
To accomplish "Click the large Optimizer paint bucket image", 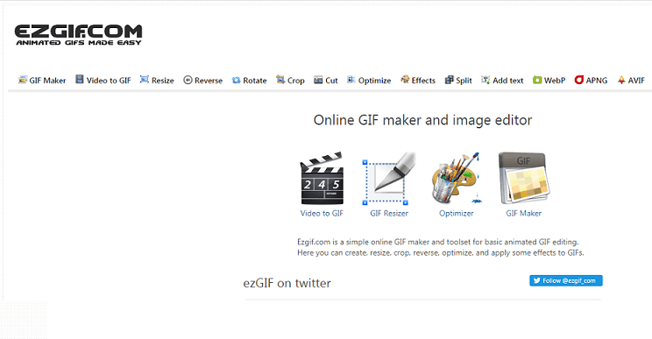I will [457, 178].
